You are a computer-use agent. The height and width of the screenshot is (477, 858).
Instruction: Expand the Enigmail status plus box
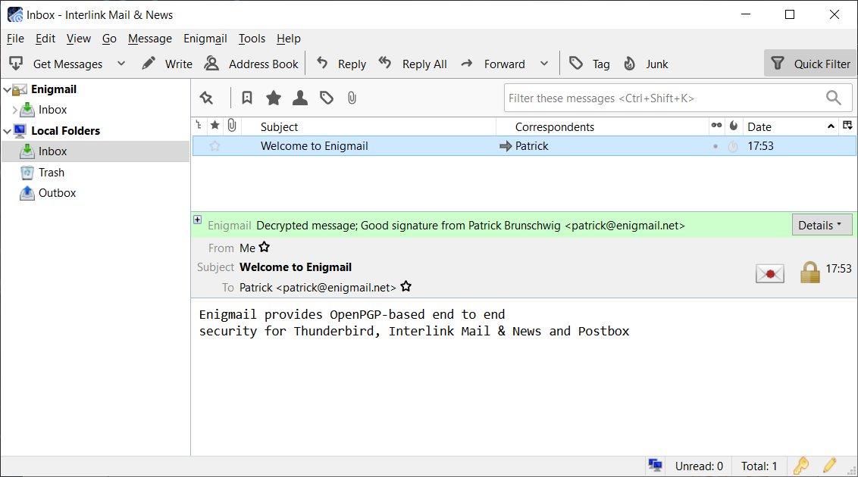(198, 220)
